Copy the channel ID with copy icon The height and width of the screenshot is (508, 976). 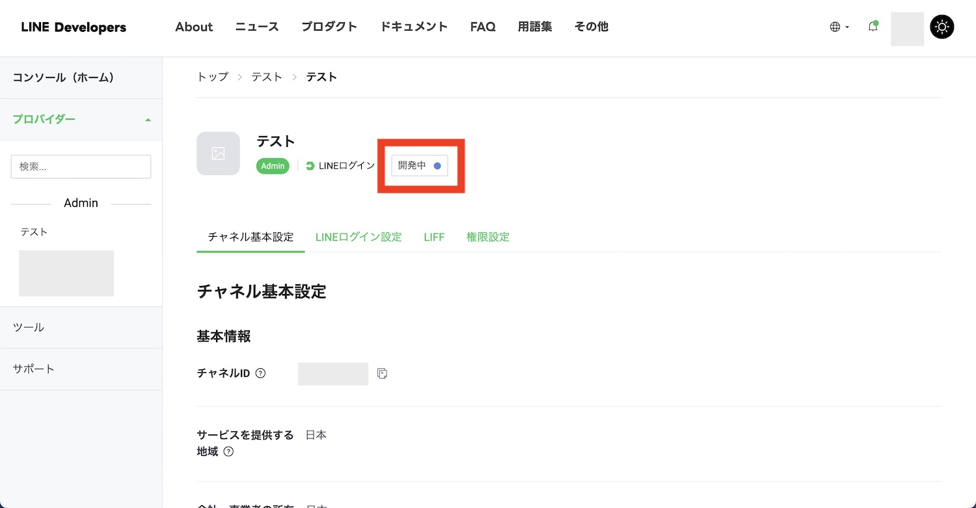pos(383,373)
